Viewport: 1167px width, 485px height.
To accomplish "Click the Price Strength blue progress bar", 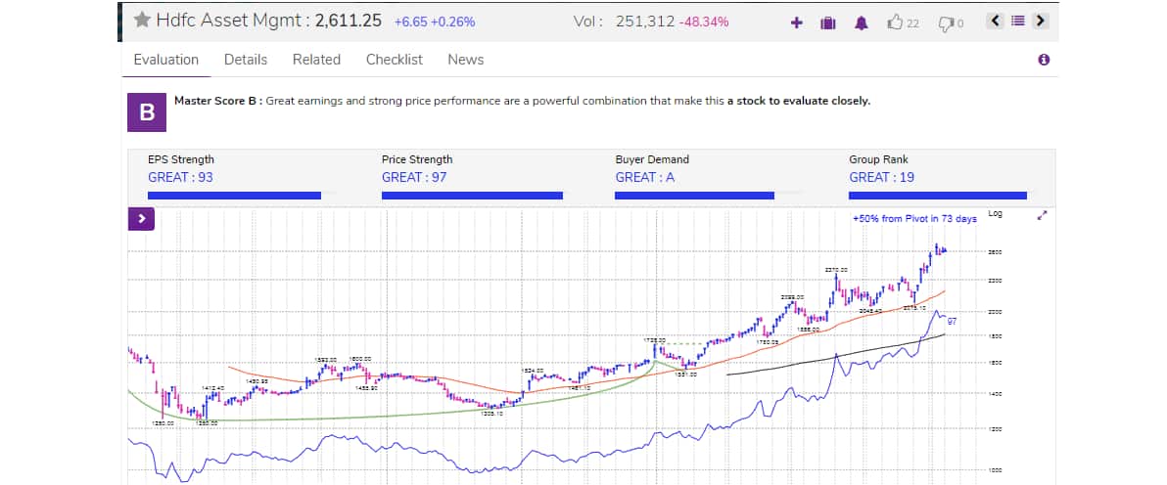I will pos(472,196).
